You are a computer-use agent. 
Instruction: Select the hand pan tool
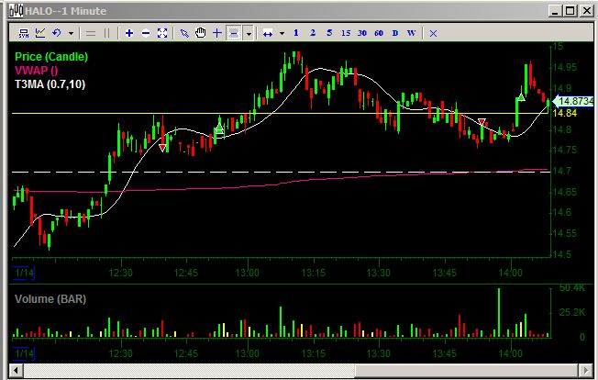click(x=201, y=33)
